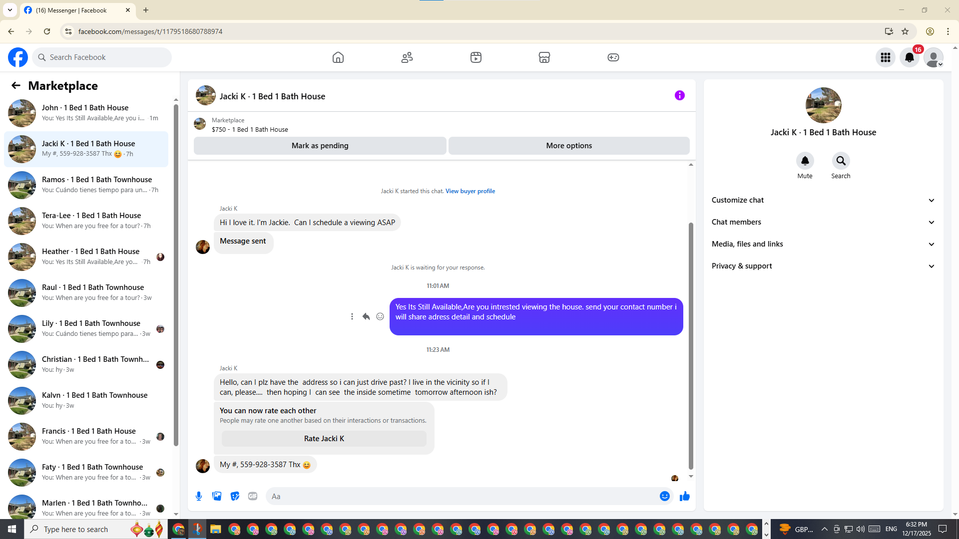Reply to the sent blue message
This screenshot has width=959, height=539.
366,316
